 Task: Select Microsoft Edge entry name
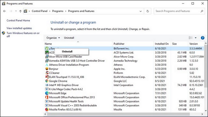58,93
